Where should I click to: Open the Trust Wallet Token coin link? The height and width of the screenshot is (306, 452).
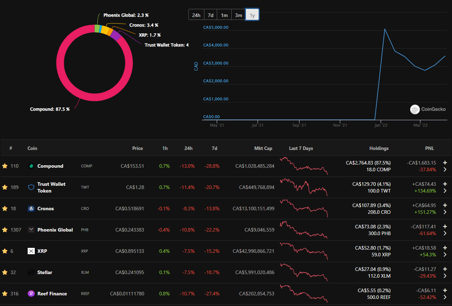point(51,187)
